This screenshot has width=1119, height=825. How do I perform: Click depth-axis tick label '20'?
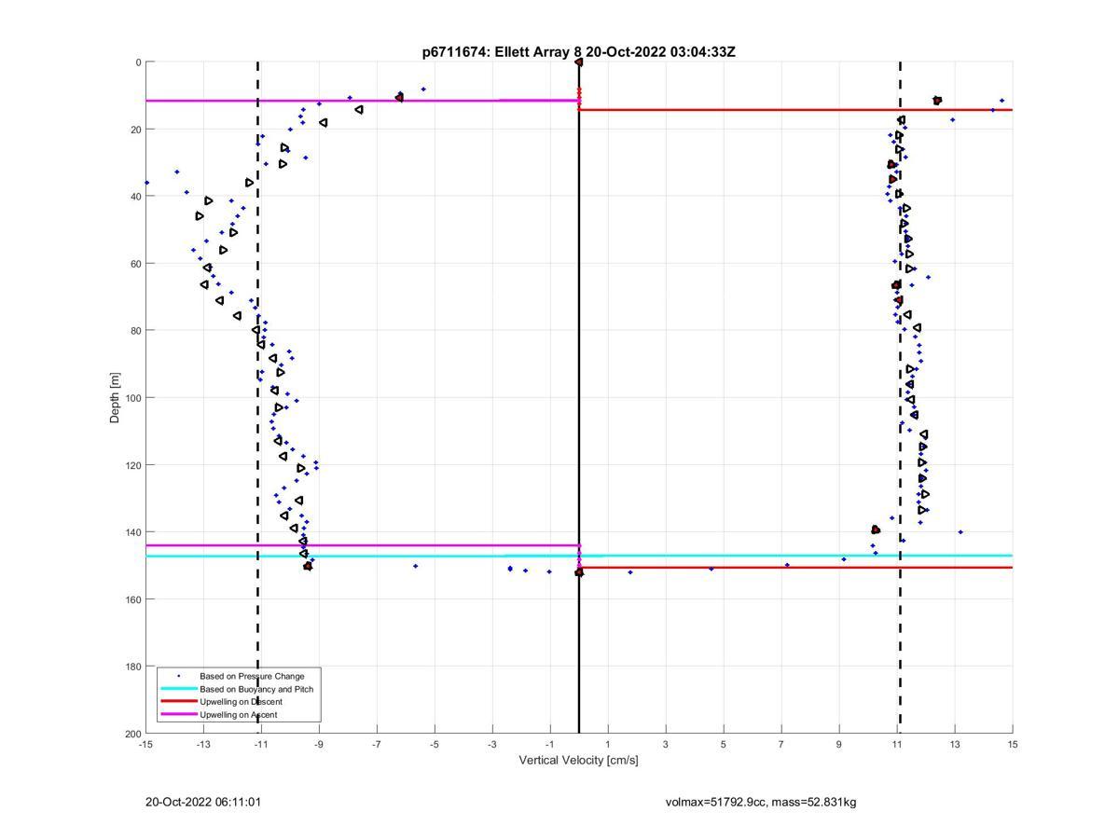[x=135, y=130]
